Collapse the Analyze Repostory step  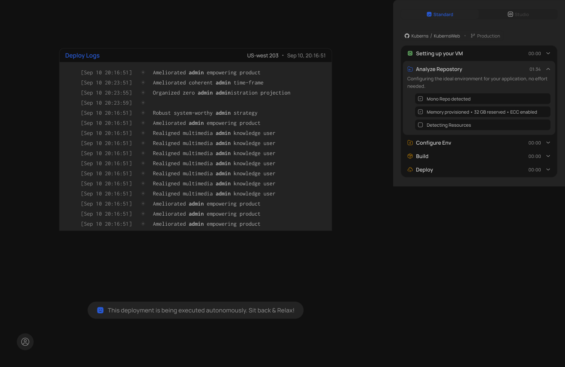pos(548,69)
